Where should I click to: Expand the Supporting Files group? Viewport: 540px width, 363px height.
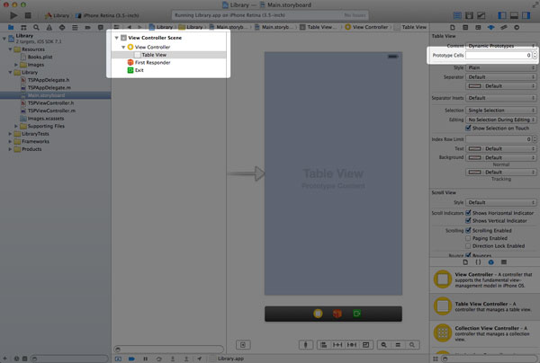pos(16,126)
